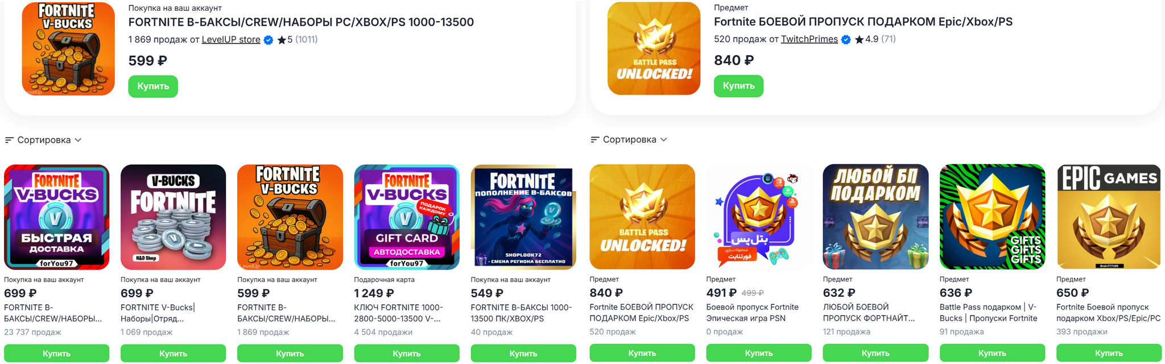Open the LevelUP store seller link
This screenshot has height=364, width=1165.
click(231, 40)
